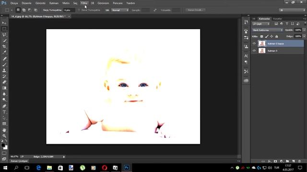The height and width of the screenshot is (172, 307).
Task: Open the tool preset picker arrow
Action: pos(12,10)
